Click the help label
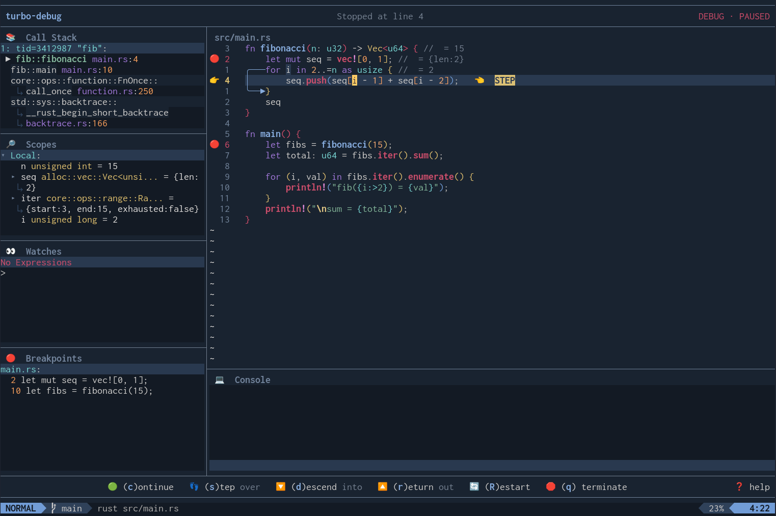Viewport: 776px width, 516px height. 760,487
